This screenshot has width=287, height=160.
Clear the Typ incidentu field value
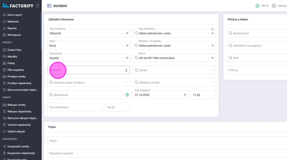(x=127, y=33)
